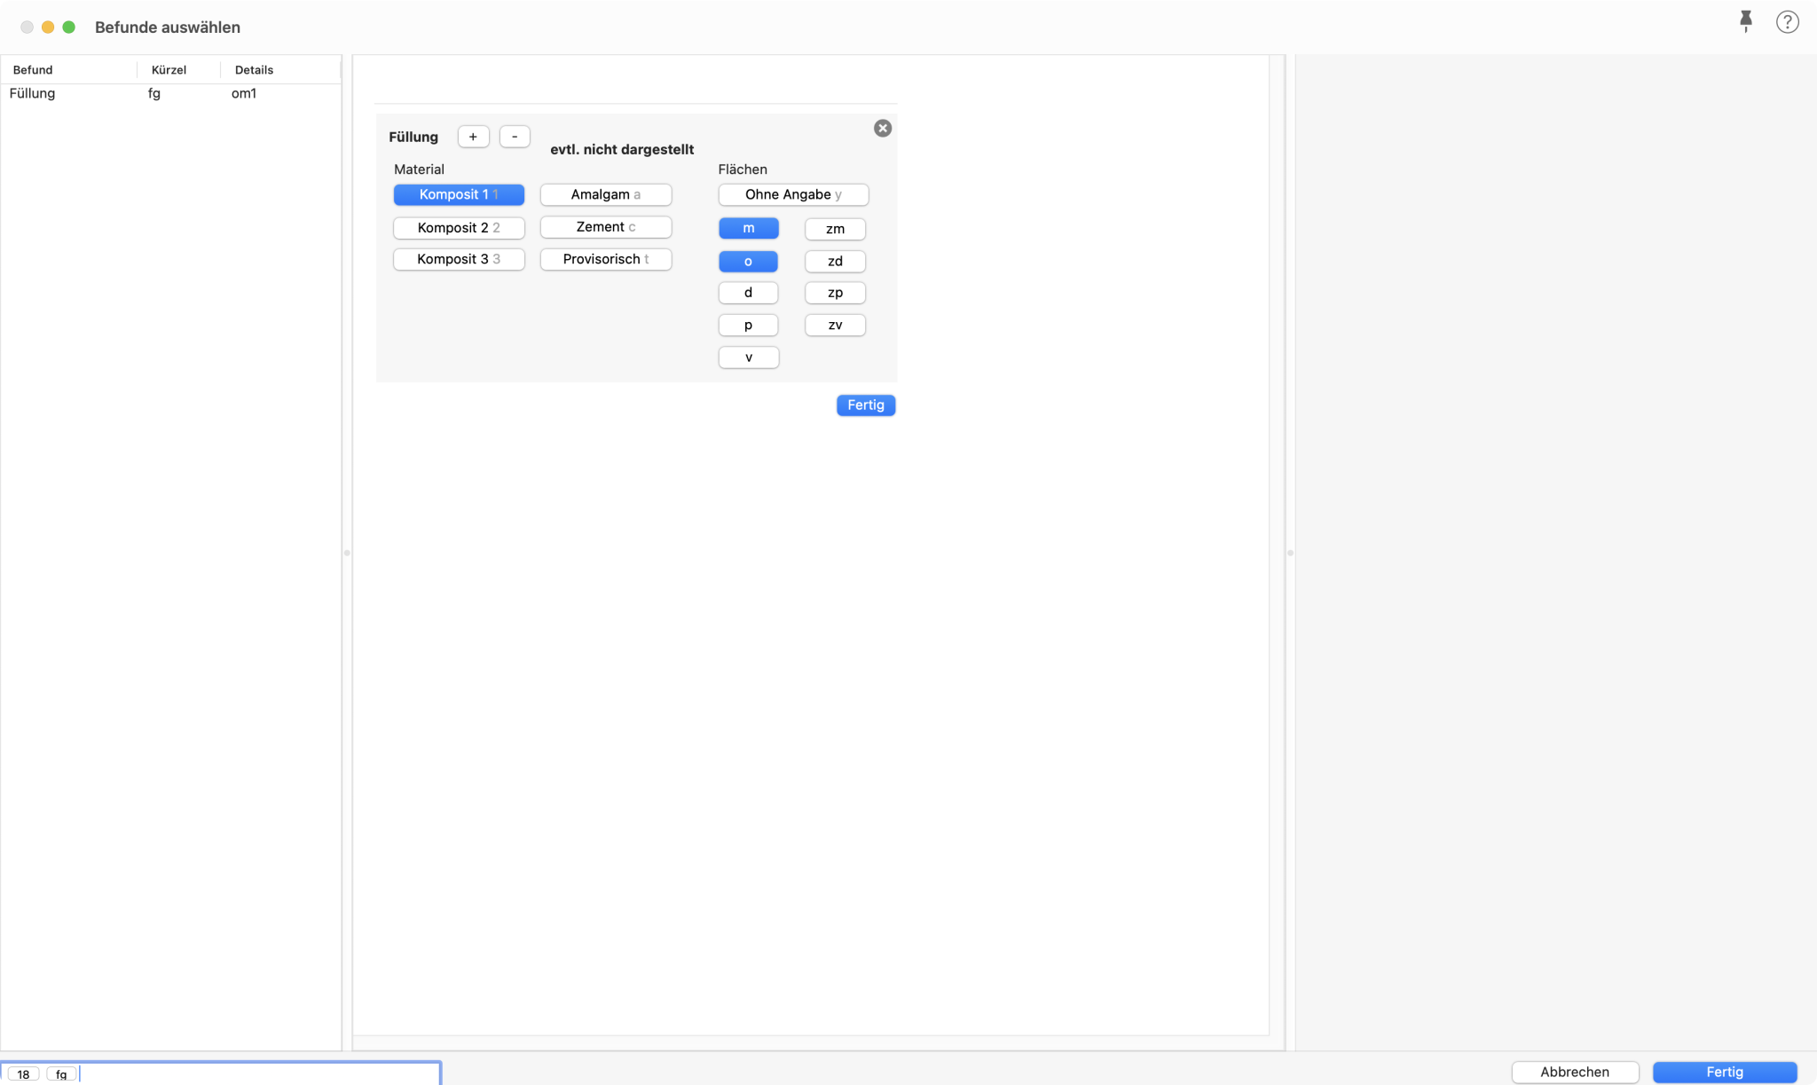Toggle the mesial 'm' surface off
This screenshot has width=1817, height=1085.
(x=748, y=229)
